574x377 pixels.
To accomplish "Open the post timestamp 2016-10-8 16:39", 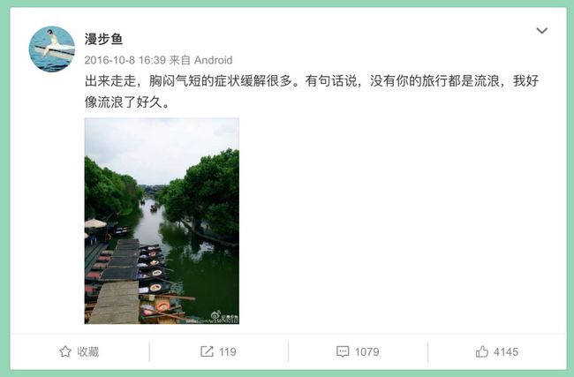I will tap(125, 60).
